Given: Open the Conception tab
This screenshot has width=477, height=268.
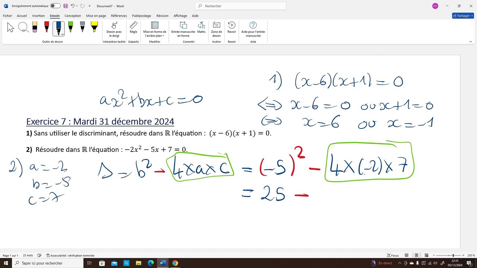Looking at the screenshot, I should click(73, 16).
